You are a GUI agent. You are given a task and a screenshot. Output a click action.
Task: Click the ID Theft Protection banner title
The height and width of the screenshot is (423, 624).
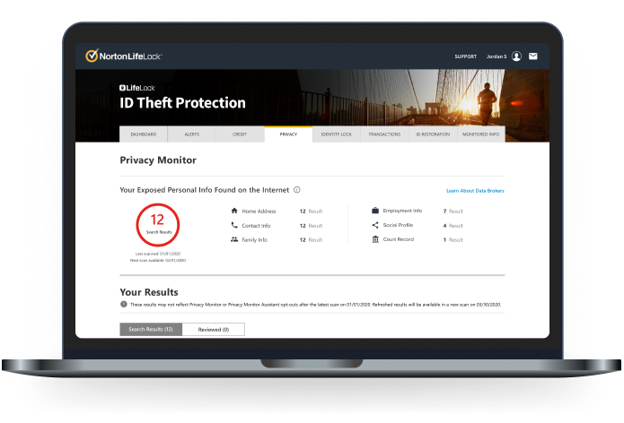tap(182, 103)
